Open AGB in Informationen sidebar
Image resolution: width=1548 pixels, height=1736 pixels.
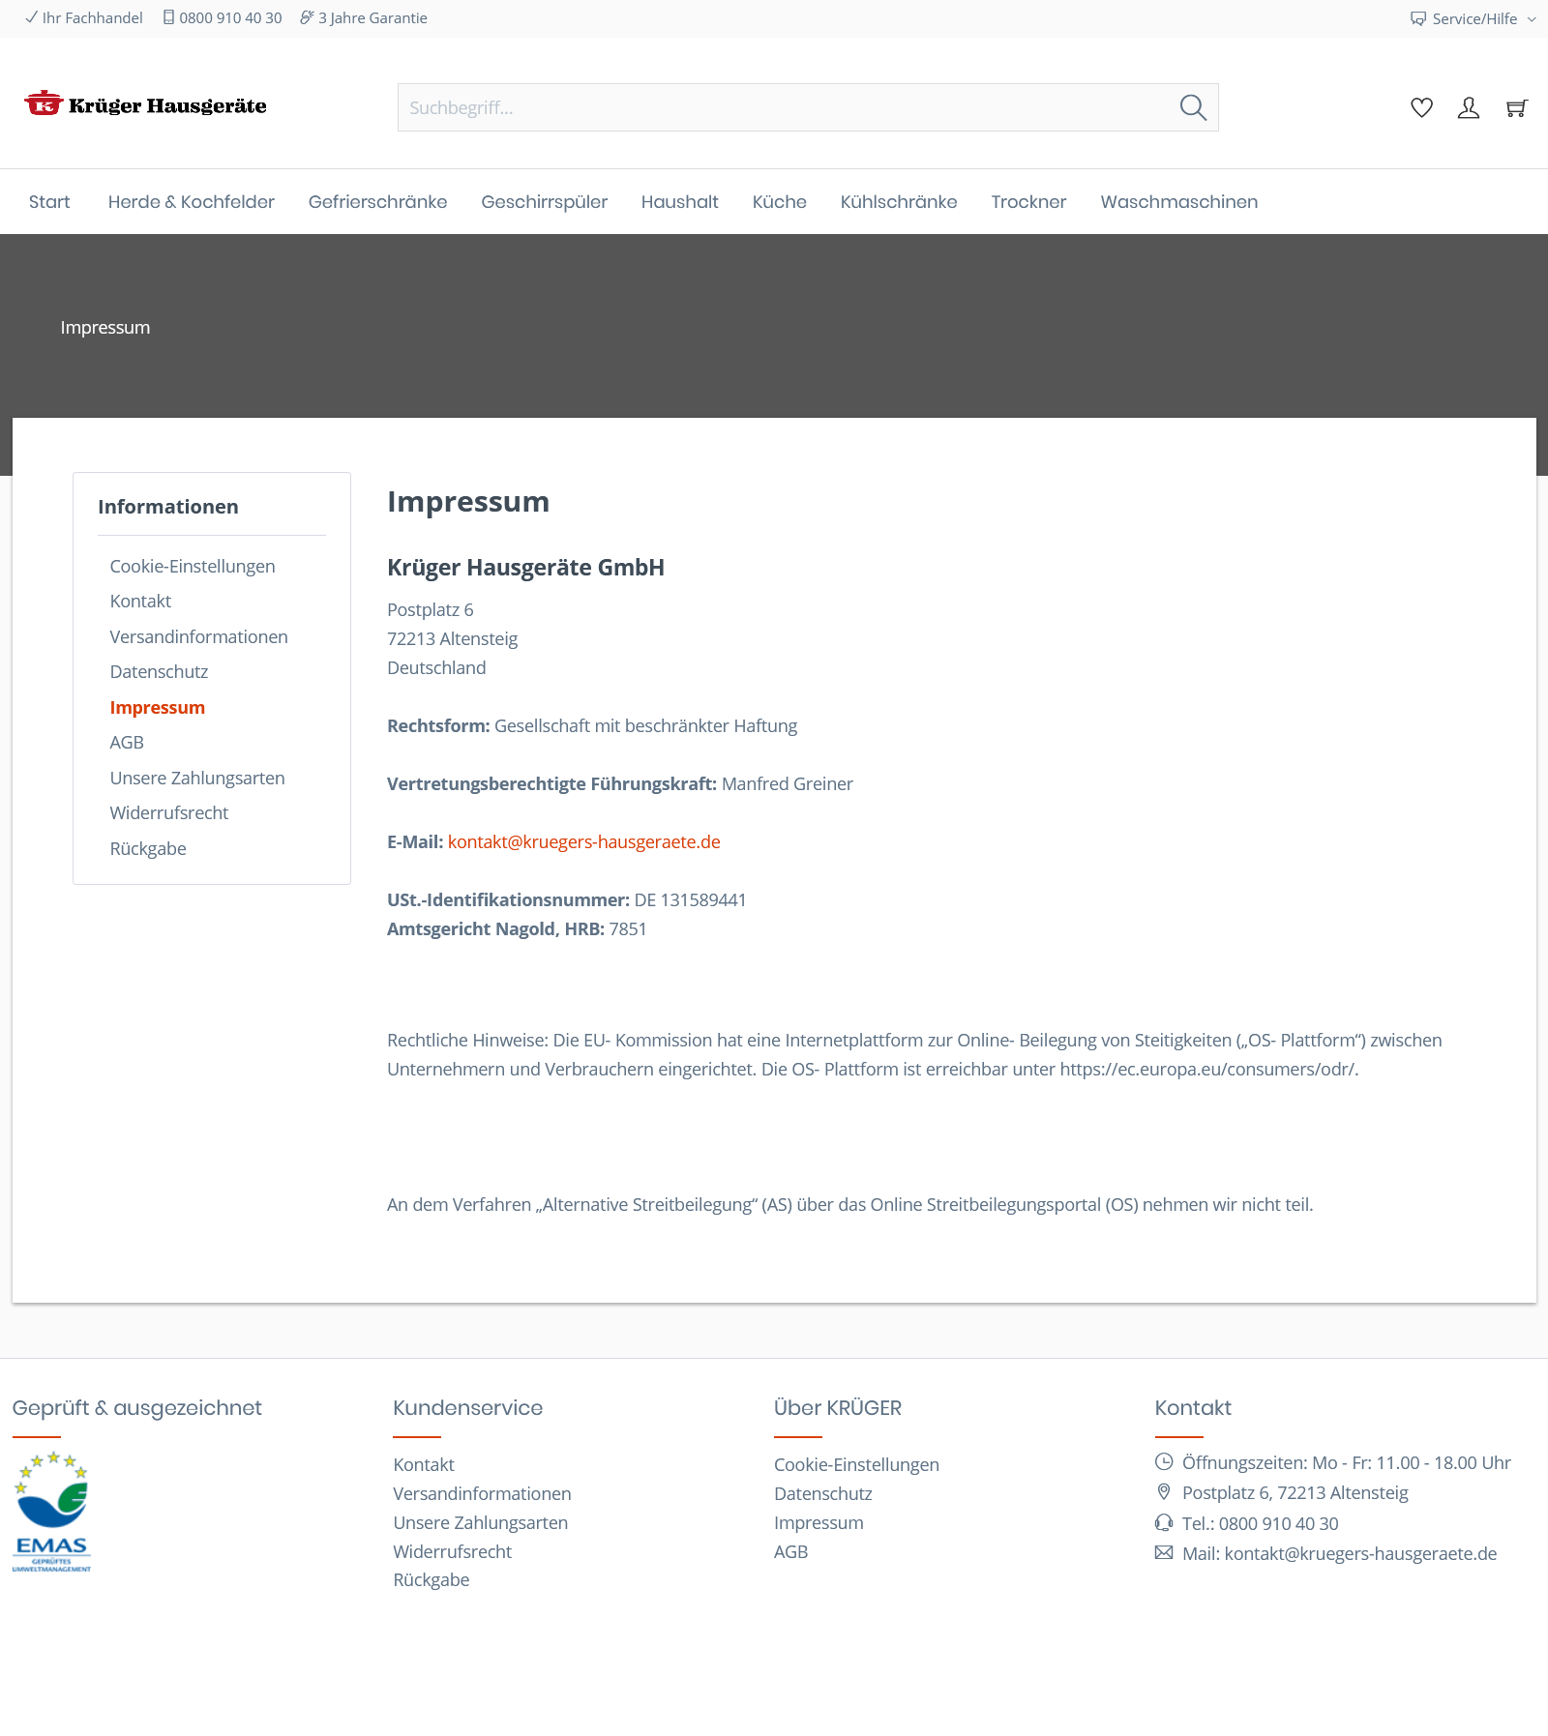[127, 742]
